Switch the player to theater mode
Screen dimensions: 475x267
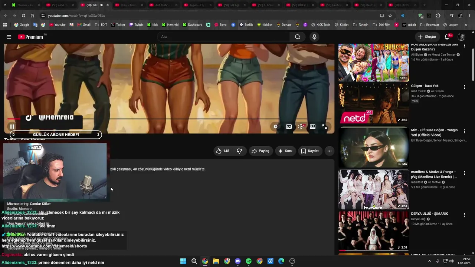[x=313, y=126]
